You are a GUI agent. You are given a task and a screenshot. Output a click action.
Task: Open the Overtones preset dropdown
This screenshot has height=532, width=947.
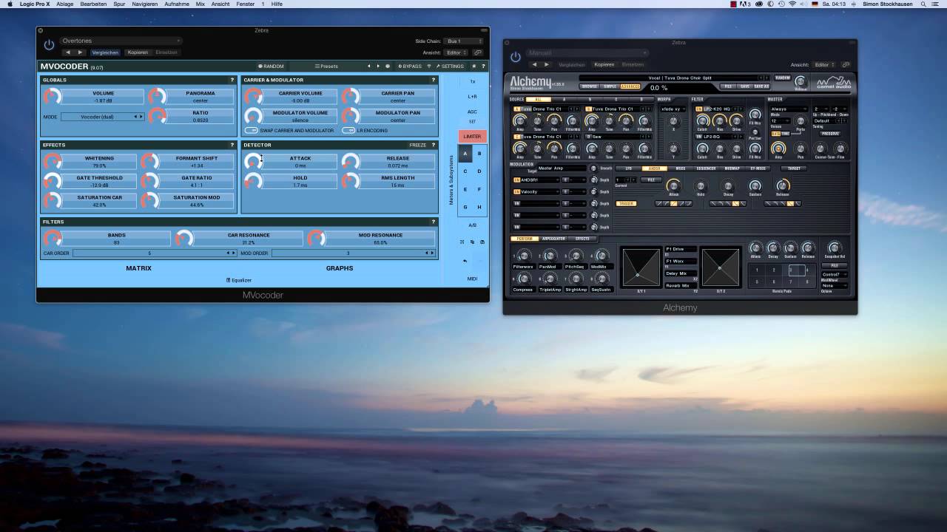(121, 41)
